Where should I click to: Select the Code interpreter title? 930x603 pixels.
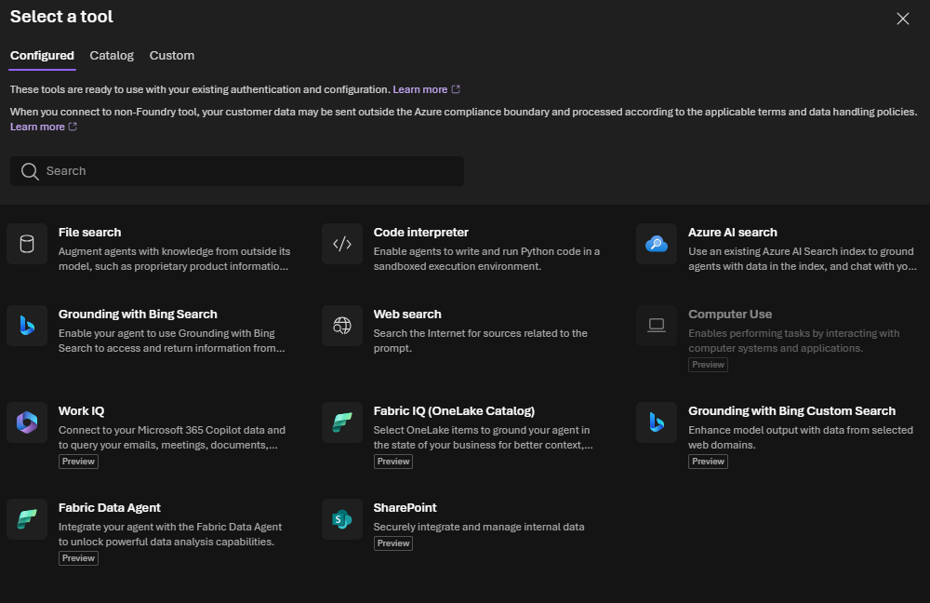pyautogui.click(x=421, y=232)
